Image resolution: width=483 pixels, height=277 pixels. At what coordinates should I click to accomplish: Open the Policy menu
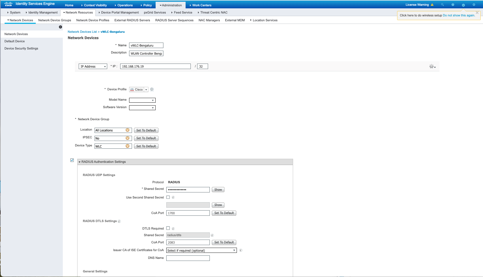146,5
